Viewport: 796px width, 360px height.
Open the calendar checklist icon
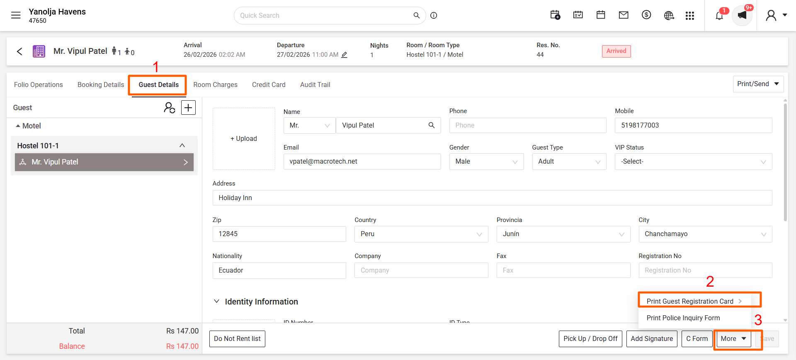(x=578, y=15)
